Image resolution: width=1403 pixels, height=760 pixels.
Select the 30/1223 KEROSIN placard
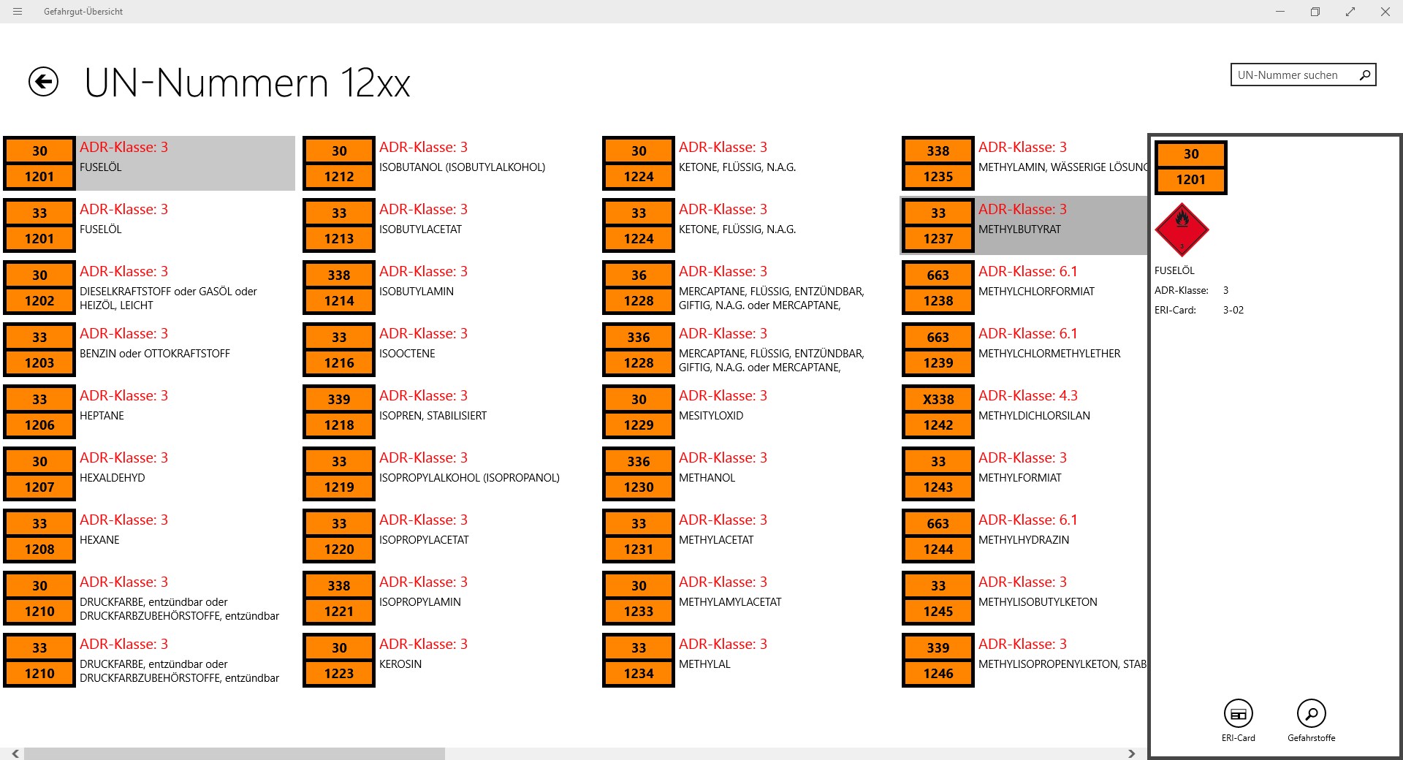pyautogui.click(x=339, y=661)
